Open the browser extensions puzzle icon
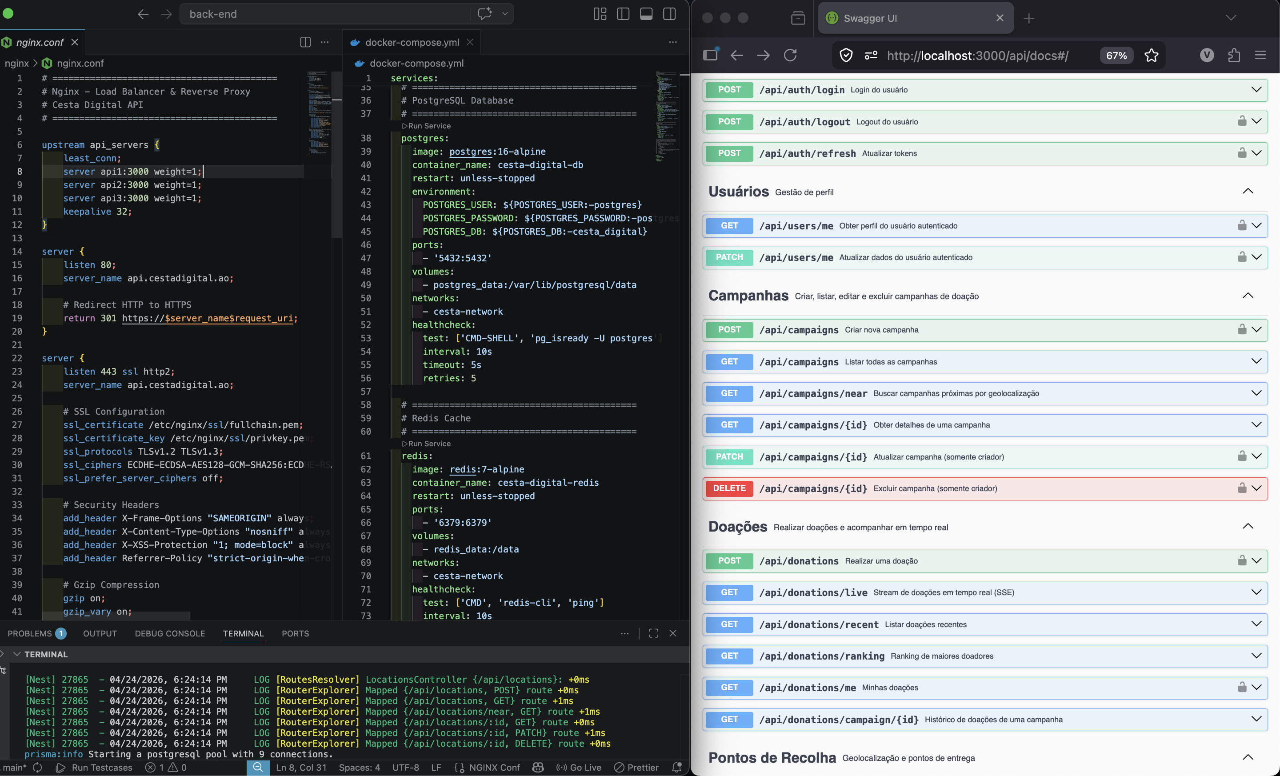This screenshot has width=1280, height=776. tap(1234, 56)
